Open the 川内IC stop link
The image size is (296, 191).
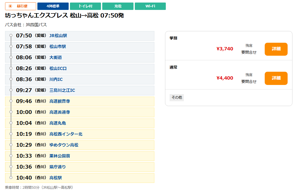tap(56, 79)
